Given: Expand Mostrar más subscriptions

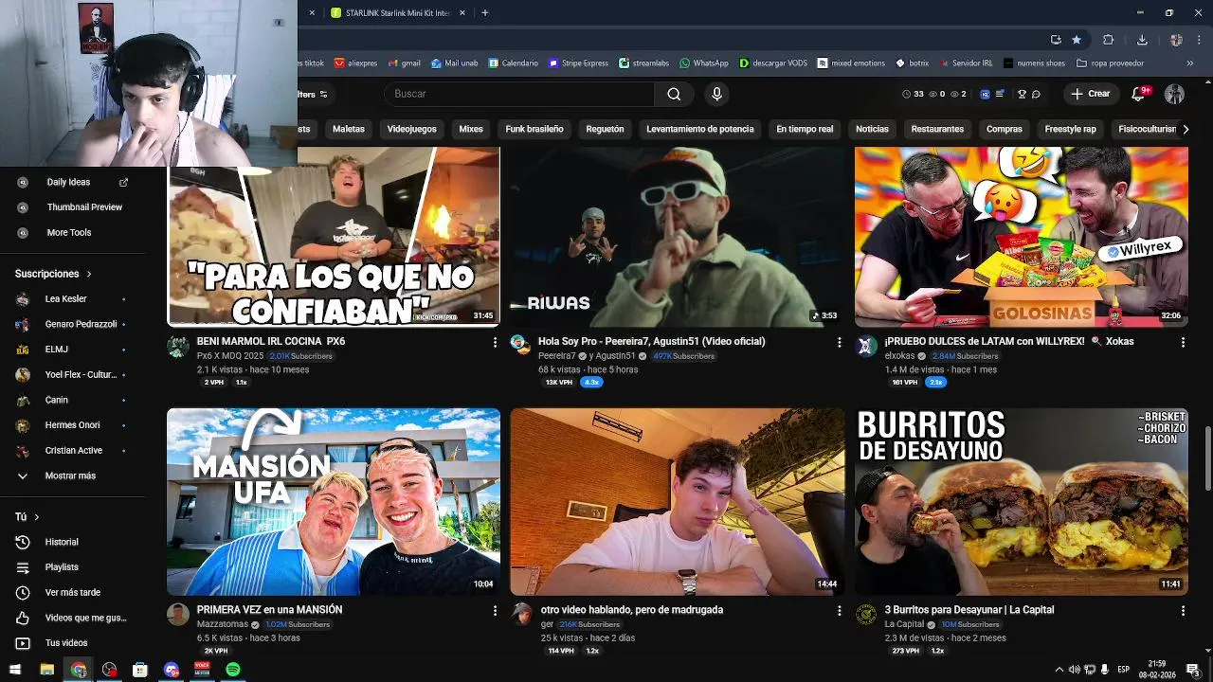Looking at the screenshot, I should pyautogui.click(x=70, y=476).
